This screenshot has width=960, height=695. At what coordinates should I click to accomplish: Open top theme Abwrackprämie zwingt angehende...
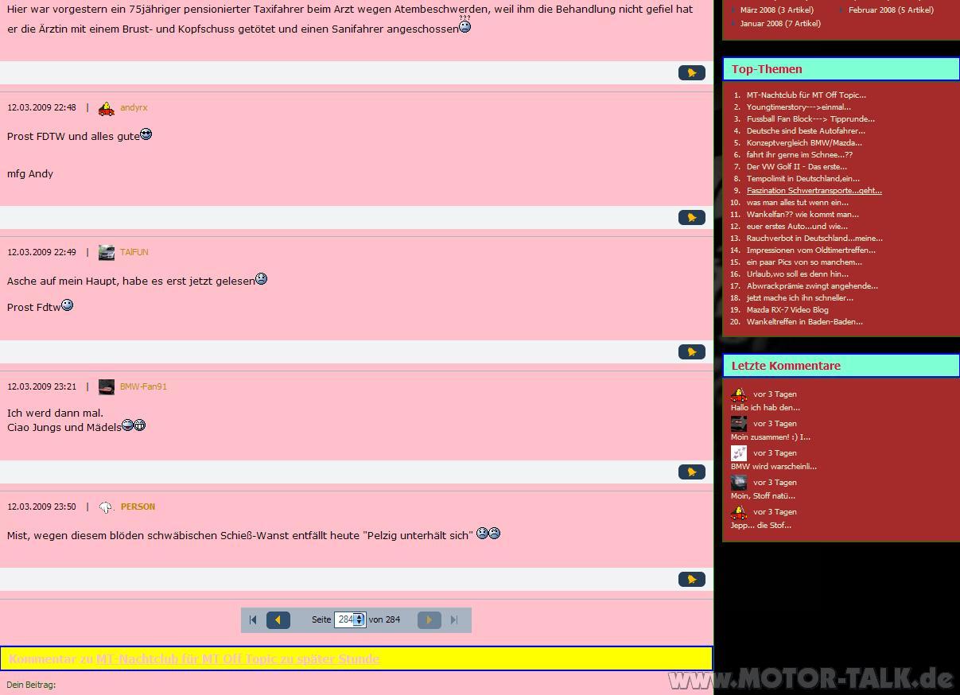pos(812,285)
